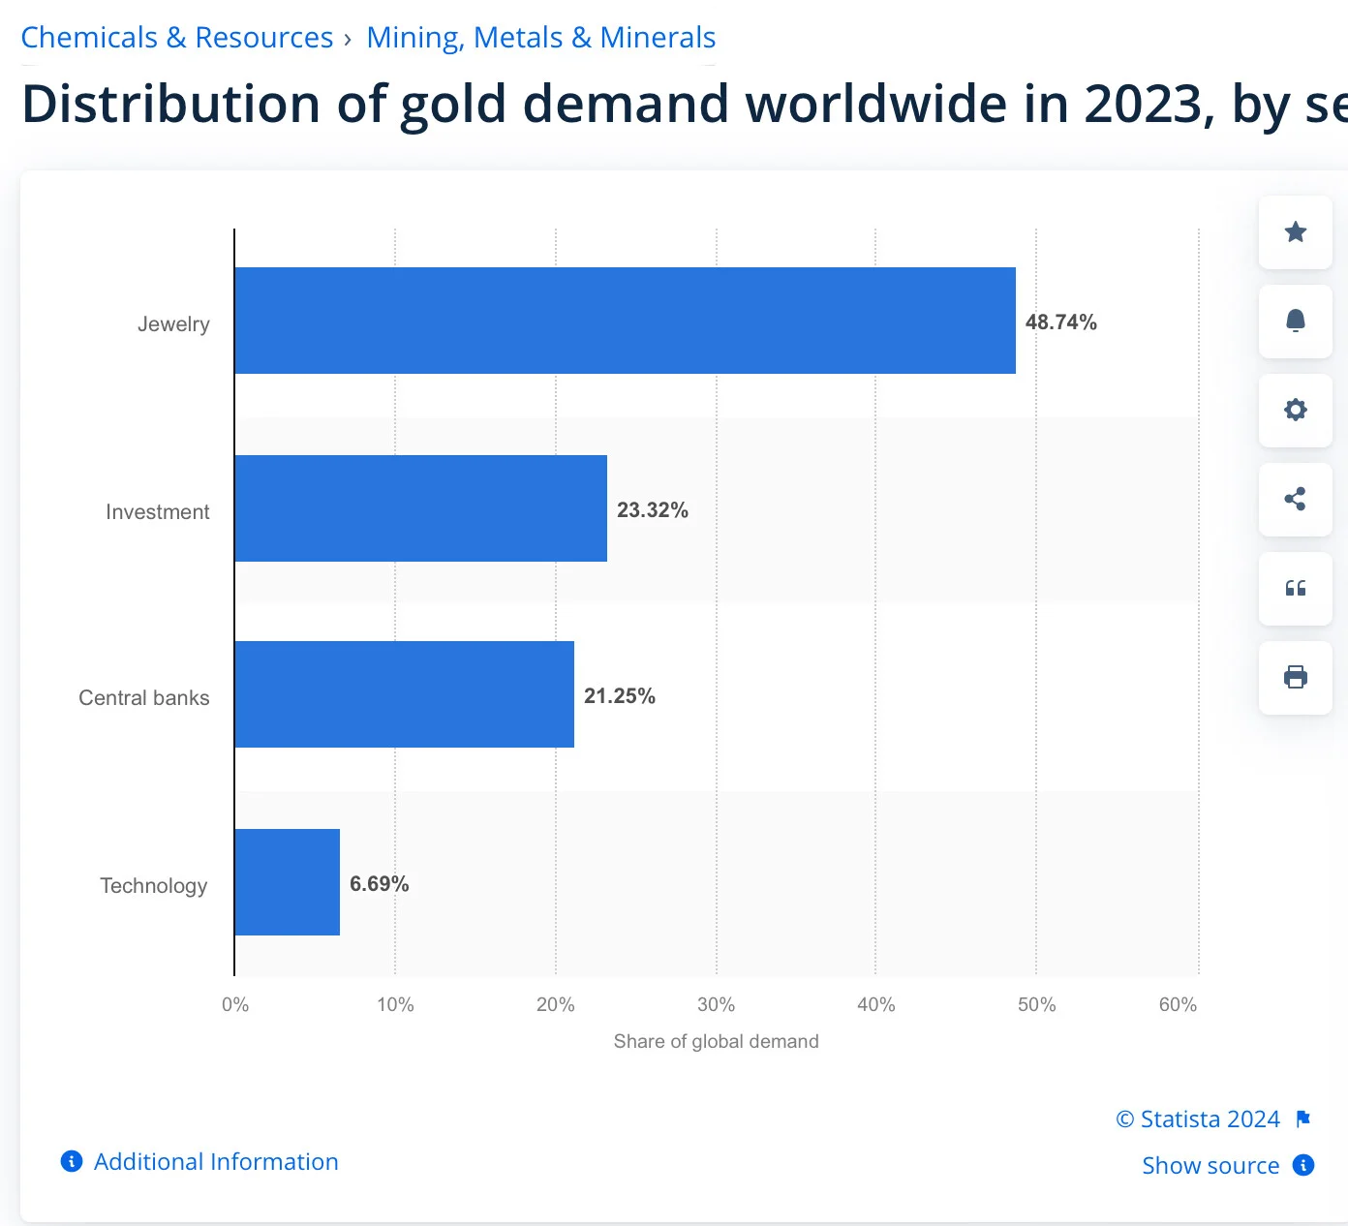Click the 6.69% value label
This screenshot has height=1226, width=1348.
coord(380,884)
